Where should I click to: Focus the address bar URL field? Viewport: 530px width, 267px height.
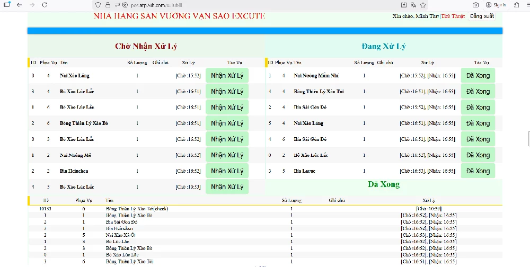[260, 5]
